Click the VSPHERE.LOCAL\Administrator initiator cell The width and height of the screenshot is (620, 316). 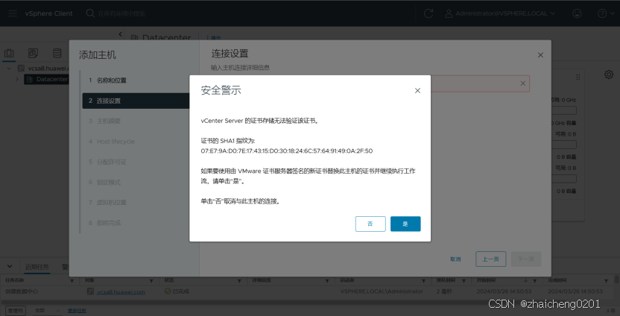[x=382, y=291]
